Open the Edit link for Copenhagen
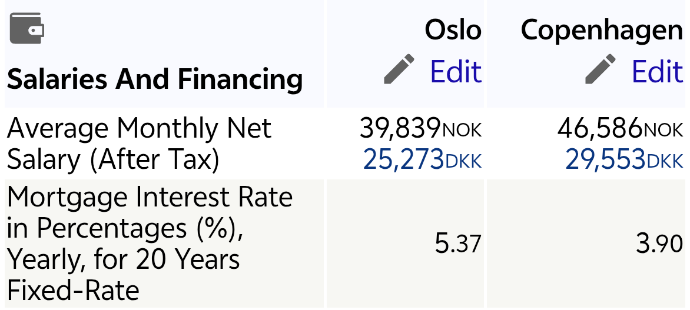 [657, 72]
